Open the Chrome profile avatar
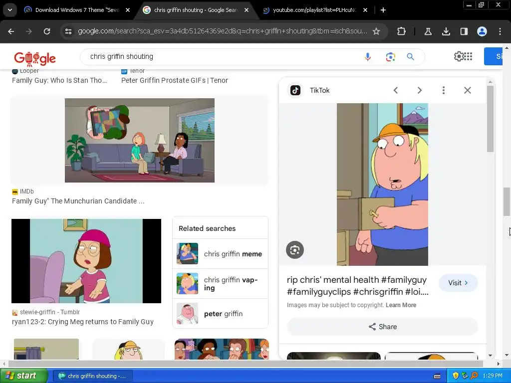The height and width of the screenshot is (383, 511). 482,31
